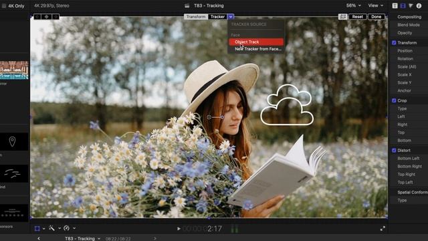Select the brush strokes title thumbnail
Viewport: 428px width, 241px height.
tap(14, 173)
